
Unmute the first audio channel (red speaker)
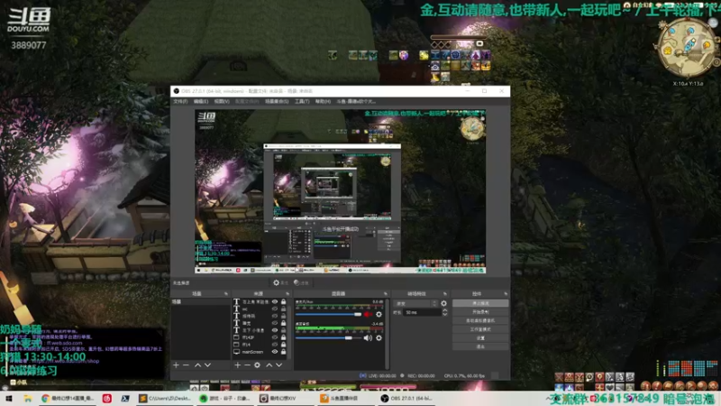368,314
